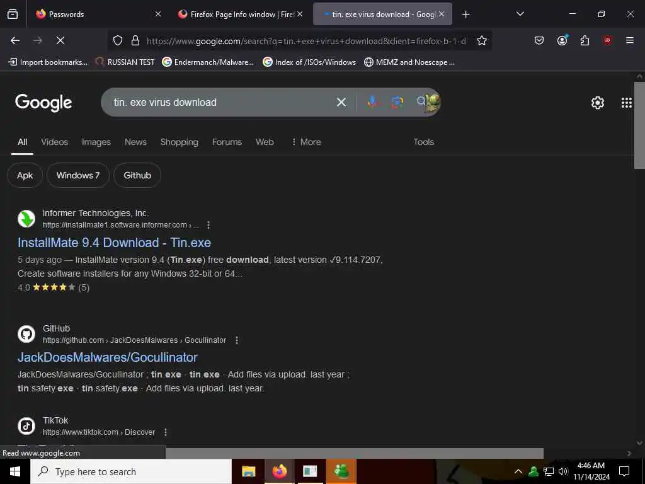Image resolution: width=645 pixels, height=484 pixels.
Task: Open Endermanch/Malware bookmark
Action: click(x=208, y=62)
